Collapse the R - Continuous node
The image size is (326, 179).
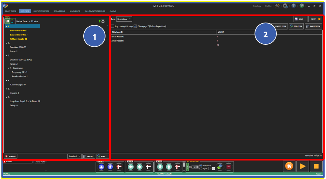[x=9, y=68]
